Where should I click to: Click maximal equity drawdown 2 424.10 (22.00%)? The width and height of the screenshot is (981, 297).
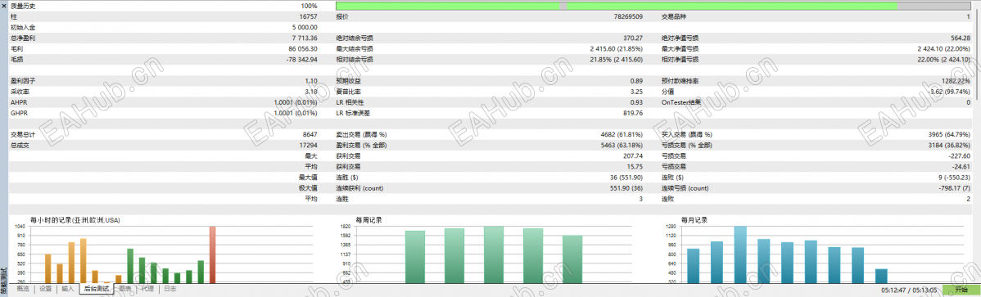pyautogui.click(x=944, y=49)
